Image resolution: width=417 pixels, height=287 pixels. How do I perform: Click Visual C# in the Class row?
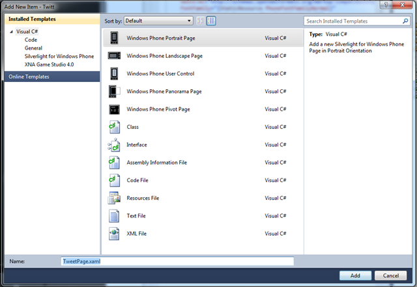tap(275, 127)
